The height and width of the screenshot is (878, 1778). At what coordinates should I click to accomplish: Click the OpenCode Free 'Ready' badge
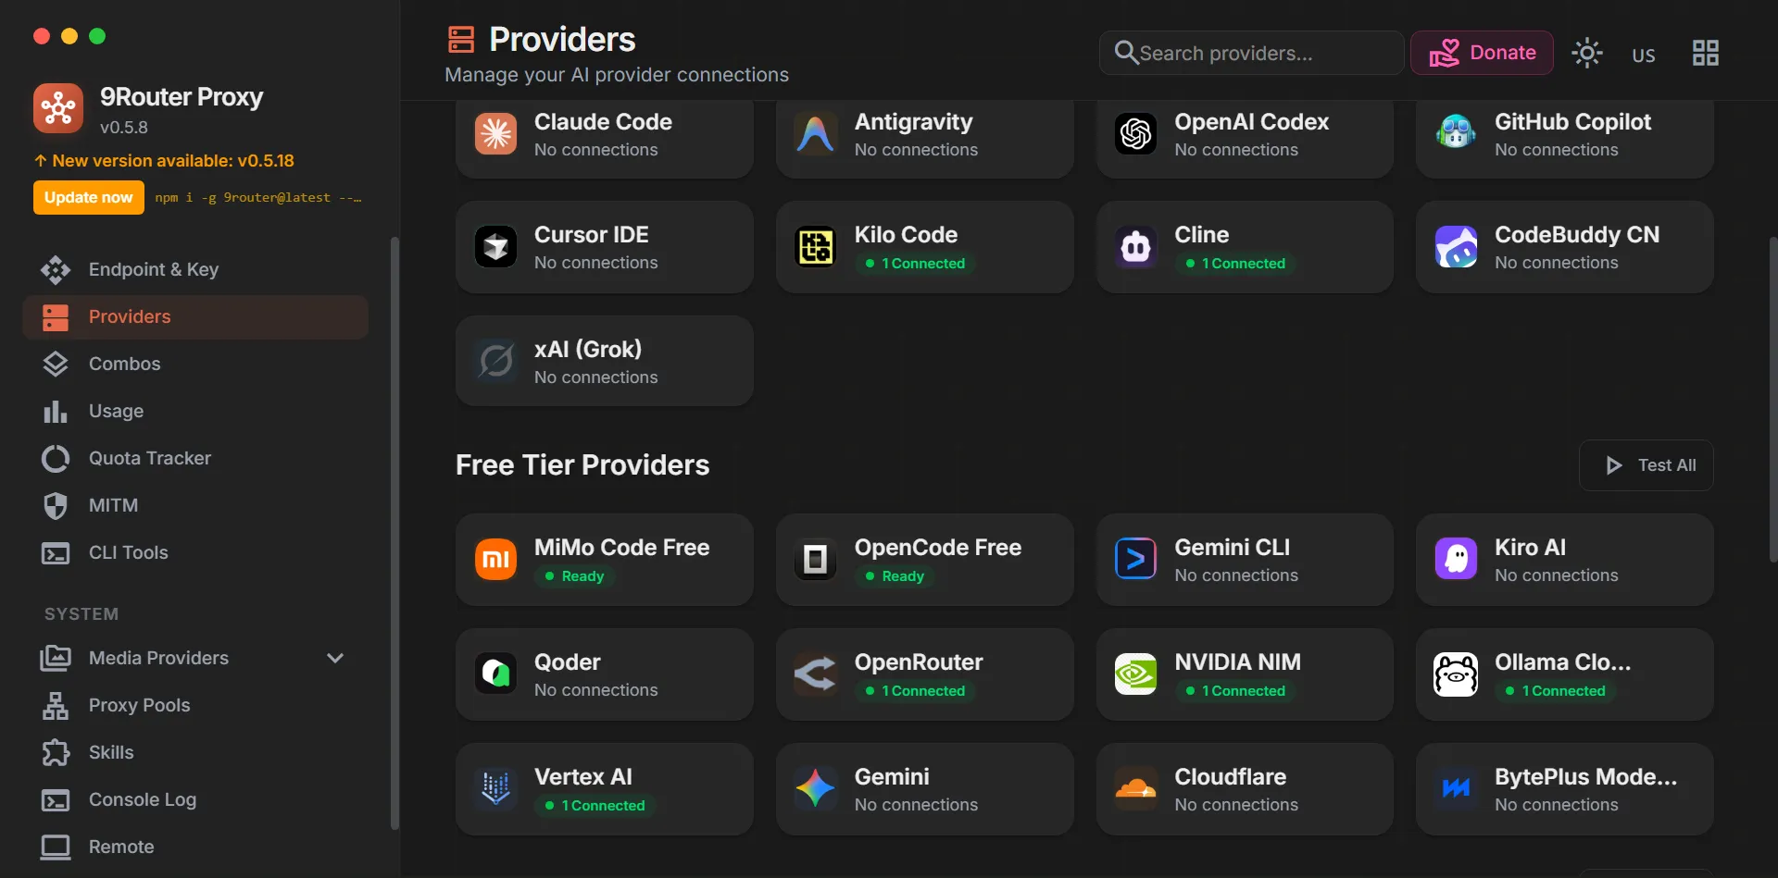(x=895, y=576)
